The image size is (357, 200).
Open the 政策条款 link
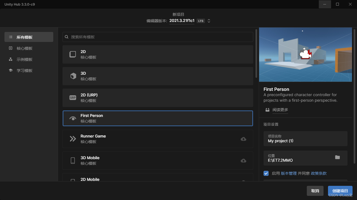(319, 173)
